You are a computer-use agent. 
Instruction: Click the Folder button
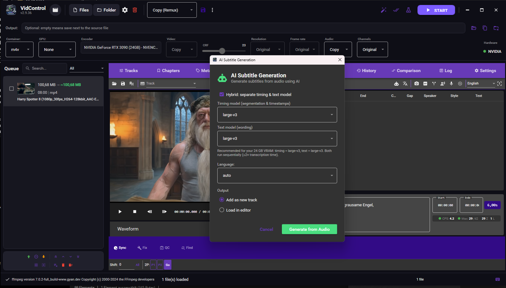coord(106,10)
